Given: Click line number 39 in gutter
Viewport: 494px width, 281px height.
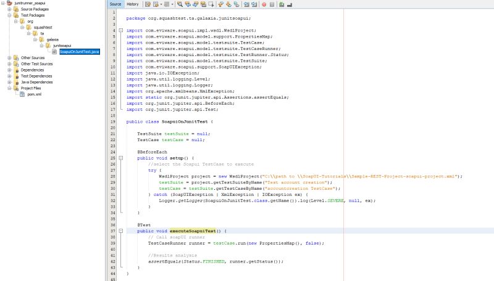Looking at the screenshot, I should [x=113, y=243].
